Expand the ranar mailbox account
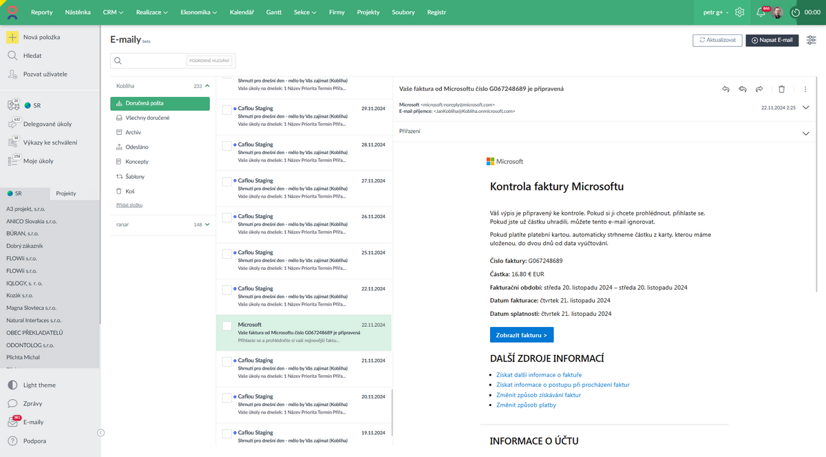This screenshot has height=457, width=826. click(207, 224)
